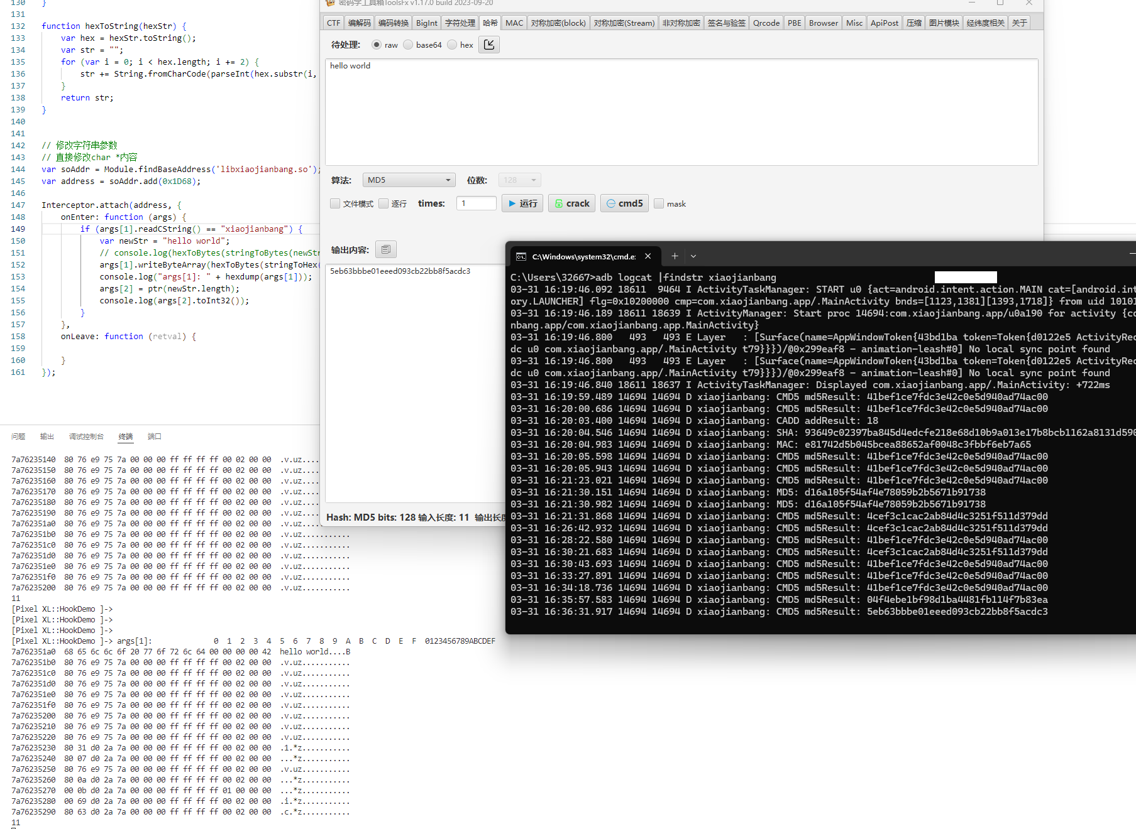Open a new terminal tab with plus icon
The height and width of the screenshot is (829, 1136).
click(675, 256)
